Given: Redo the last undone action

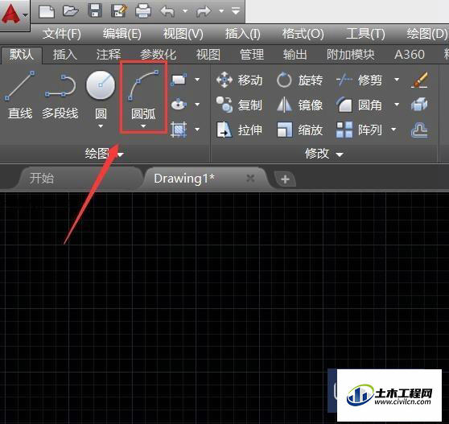Looking at the screenshot, I should 203,12.
